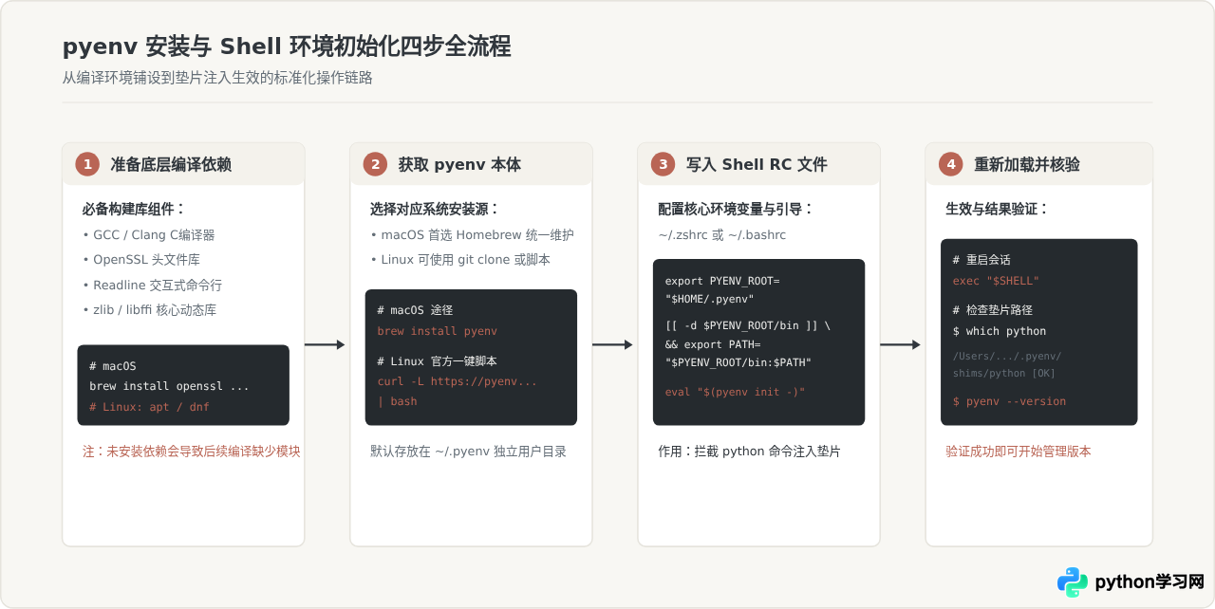
Task: Click the code comment "# macOS 途径"
Action: tap(415, 310)
